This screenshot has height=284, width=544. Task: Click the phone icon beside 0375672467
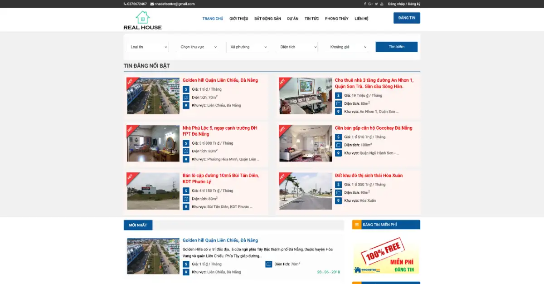tap(124, 4)
